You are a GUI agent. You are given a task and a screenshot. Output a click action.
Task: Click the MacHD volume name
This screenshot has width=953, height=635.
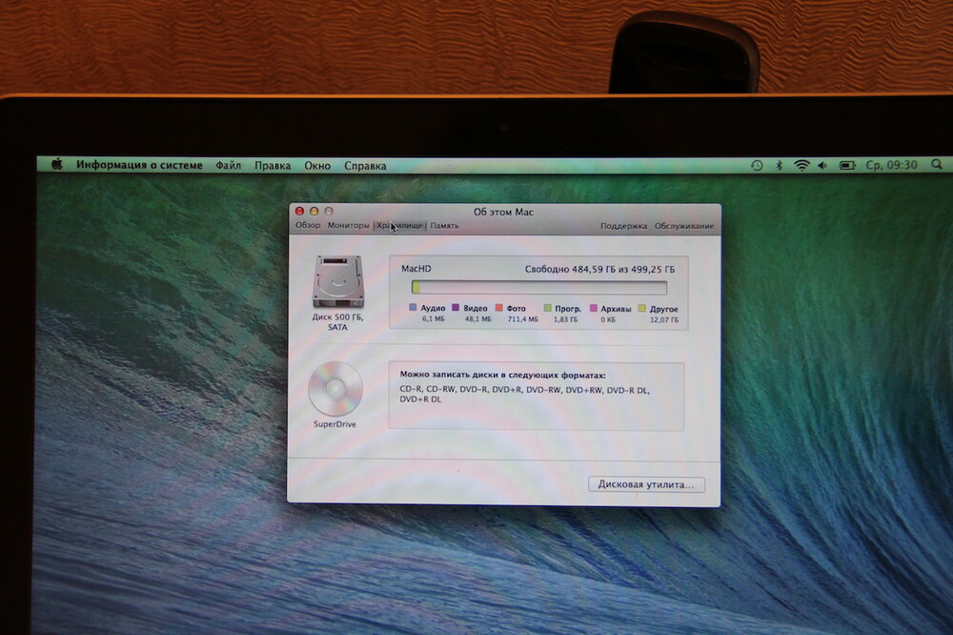tap(416, 268)
